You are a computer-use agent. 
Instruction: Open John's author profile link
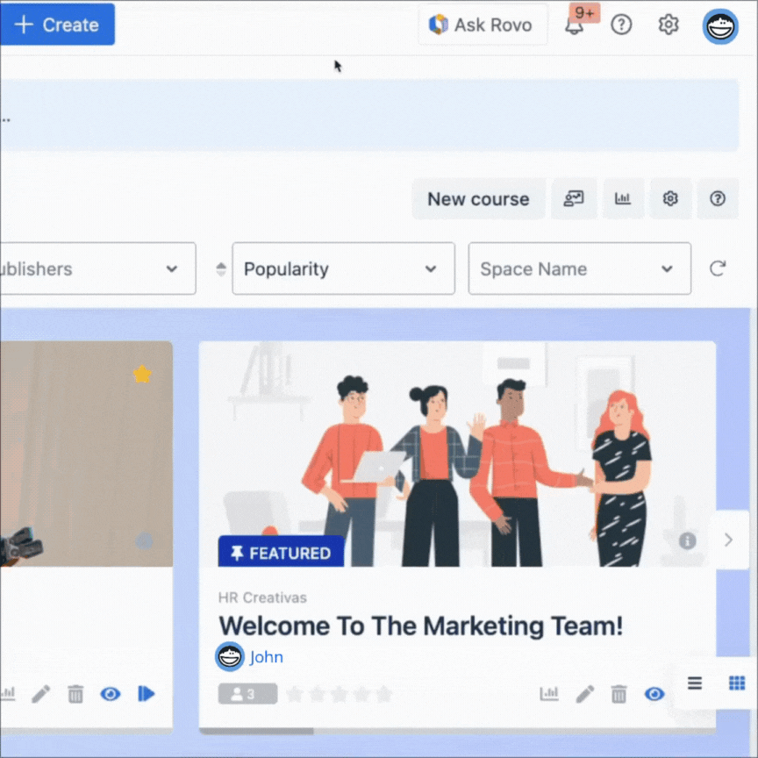click(x=266, y=657)
